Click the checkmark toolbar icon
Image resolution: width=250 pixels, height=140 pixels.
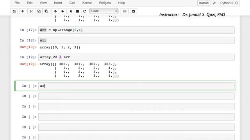(134, 11)
